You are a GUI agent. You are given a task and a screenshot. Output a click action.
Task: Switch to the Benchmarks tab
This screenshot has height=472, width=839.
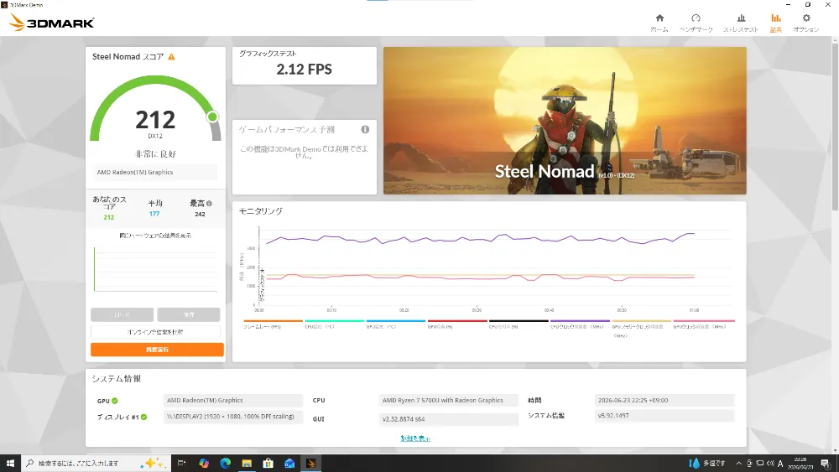point(696,23)
